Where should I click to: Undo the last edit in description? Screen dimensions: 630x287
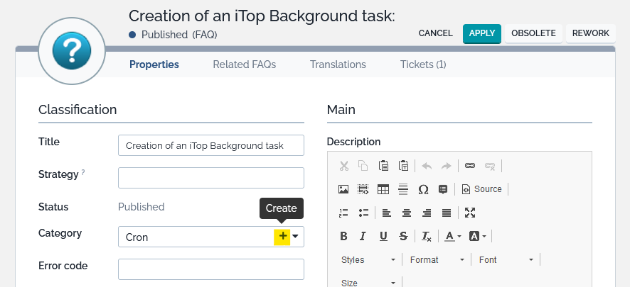click(x=427, y=166)
